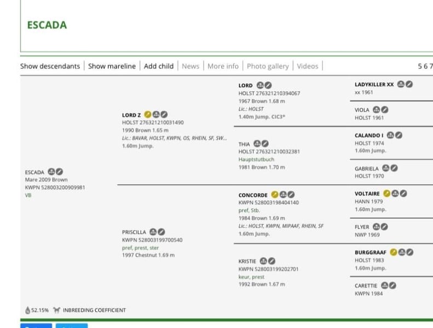Image resolution: width=433 pixels, height=328 pixels.
Task: Click the yellow icon next to VOLTAIRE
Action: [386, 194]
